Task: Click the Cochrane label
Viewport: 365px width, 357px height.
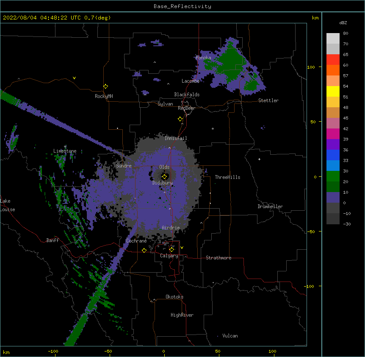Action: [136, 241]
